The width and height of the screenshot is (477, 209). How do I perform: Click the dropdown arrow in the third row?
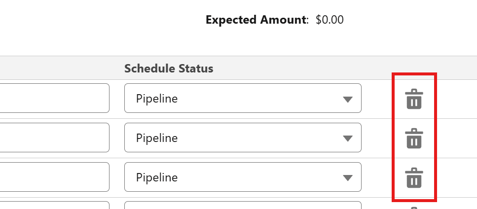[x=347, y=178]
